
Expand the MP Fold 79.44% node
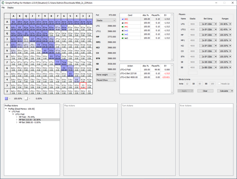[17, 117]
